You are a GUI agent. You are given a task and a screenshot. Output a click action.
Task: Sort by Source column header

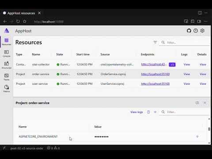click(105, 54)
